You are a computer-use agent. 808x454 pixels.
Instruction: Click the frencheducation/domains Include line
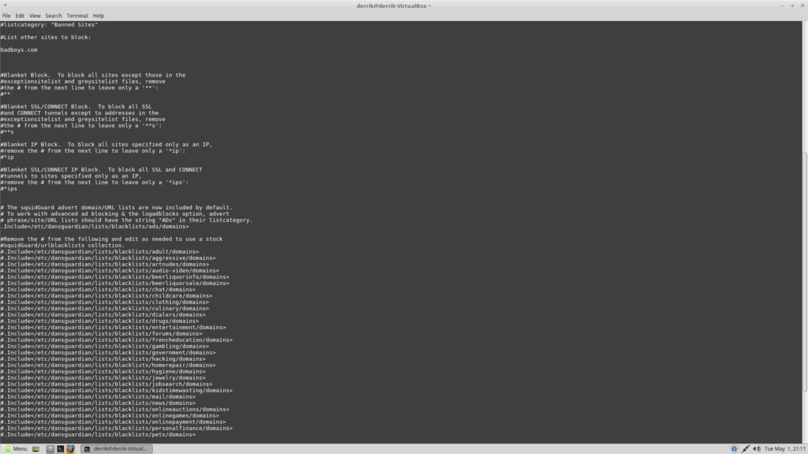point(116,340)
